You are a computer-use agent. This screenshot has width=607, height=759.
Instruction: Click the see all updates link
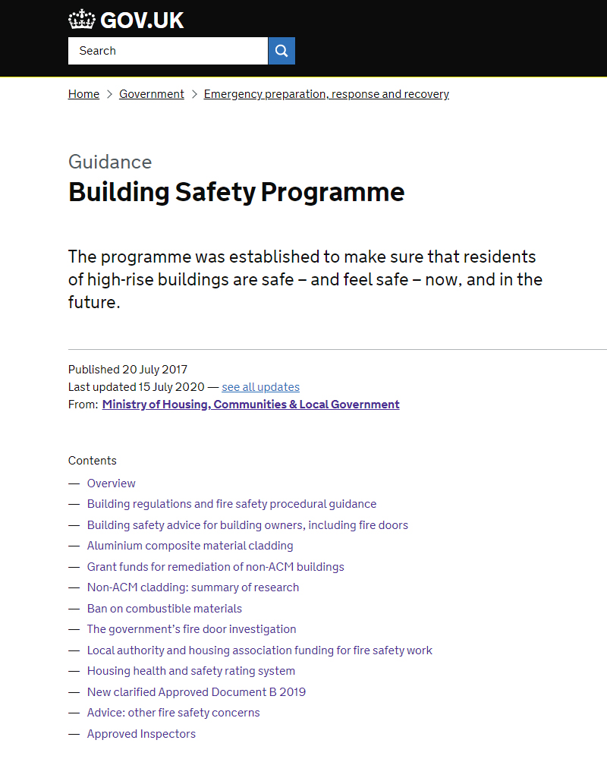pyautogui.click(x=260, y=387)
